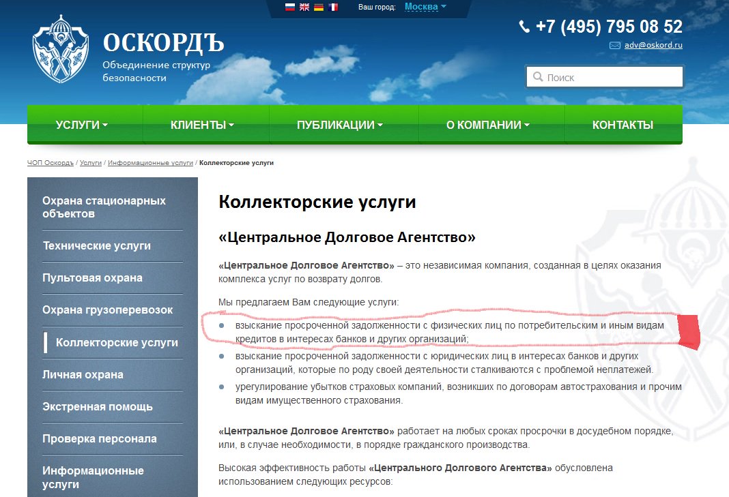
Task: Click the envelope email icon
Action: [x=614, y=46]
